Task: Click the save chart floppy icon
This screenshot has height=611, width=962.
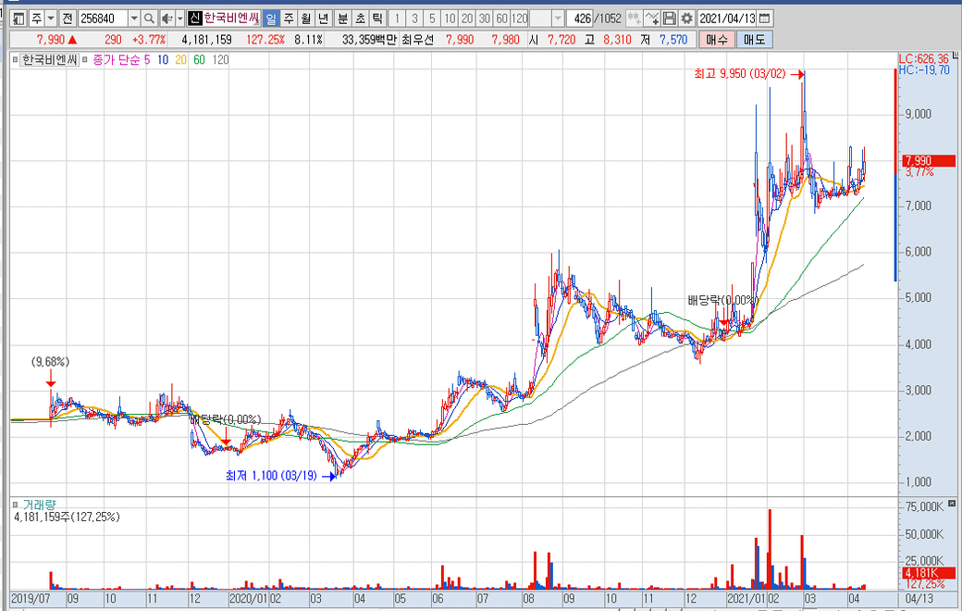Action: (x=671, y=19)
